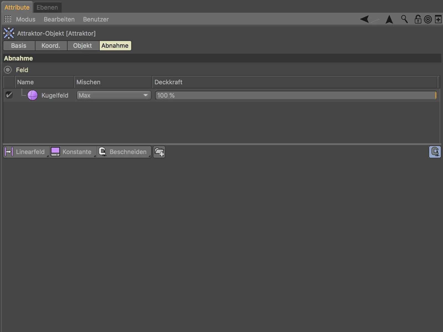Screen dimensions: 443x332
Task: Click the clamp icon on the far right
Action: tap(435, 152)
